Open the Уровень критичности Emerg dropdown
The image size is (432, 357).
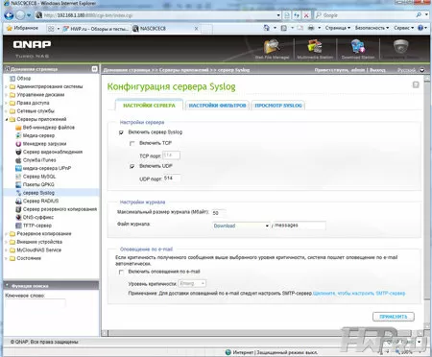(x=192, y=283)
